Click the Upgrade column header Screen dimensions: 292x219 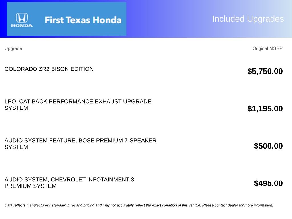pyautogui.click(x=13, y=48)
